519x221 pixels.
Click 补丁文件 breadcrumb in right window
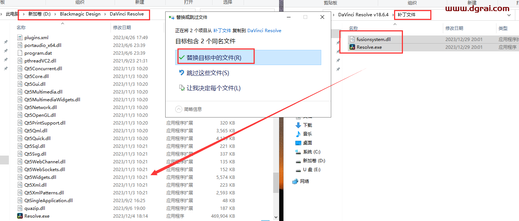click(407, 15)
